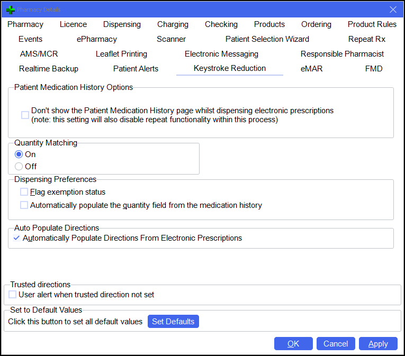This screenshot has width=405, height=356.
Task: Enable 'Don't show Patient Medication History' checkbox
Action: click(x=25, y=115)
